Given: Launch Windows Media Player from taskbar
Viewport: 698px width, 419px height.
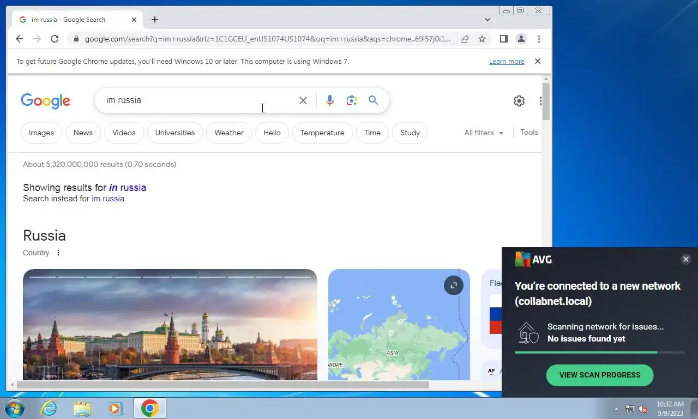Looking at the screenshot, I should [115, 408].
